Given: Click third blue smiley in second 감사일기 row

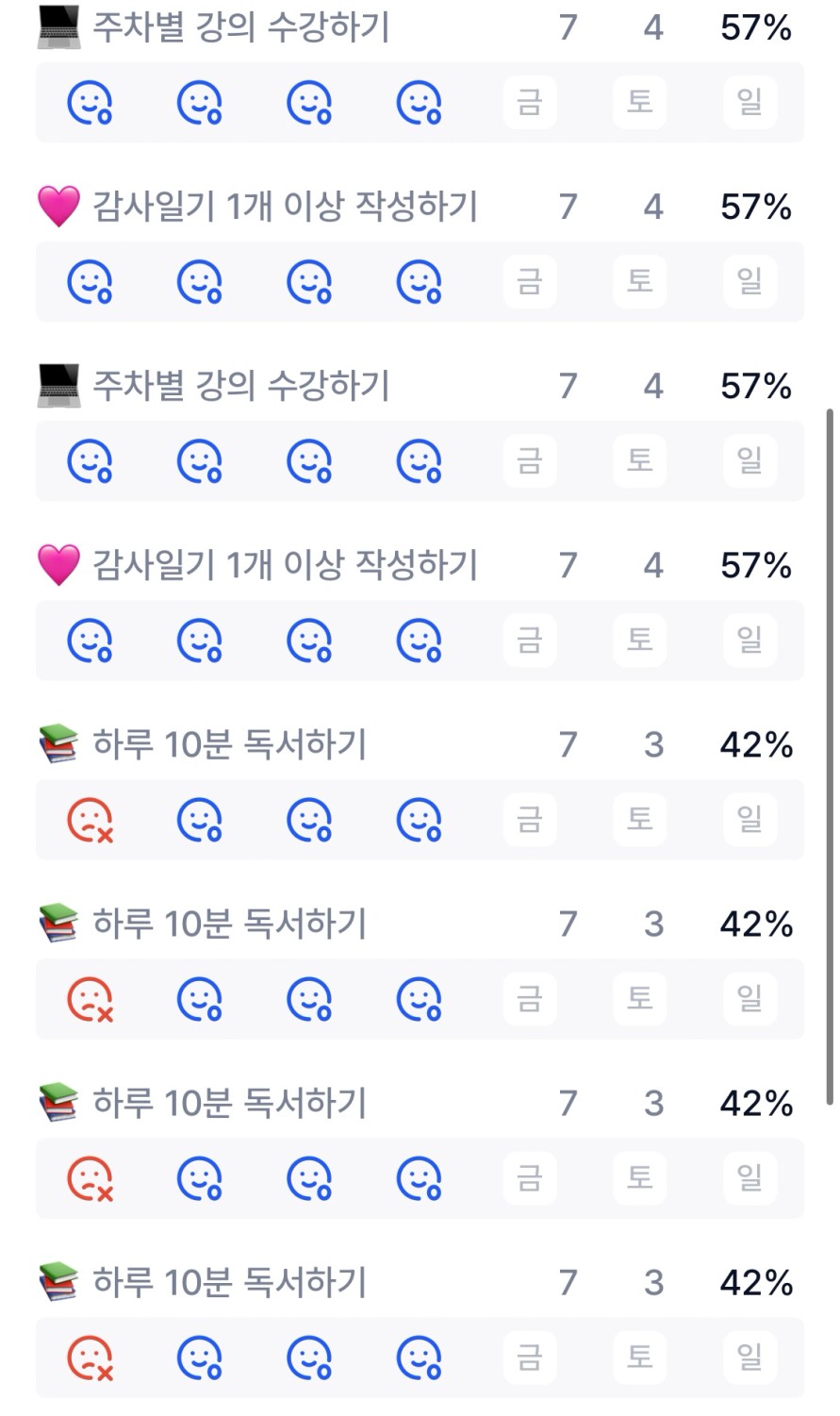Looking at the screenshot, I should (310, 641).
